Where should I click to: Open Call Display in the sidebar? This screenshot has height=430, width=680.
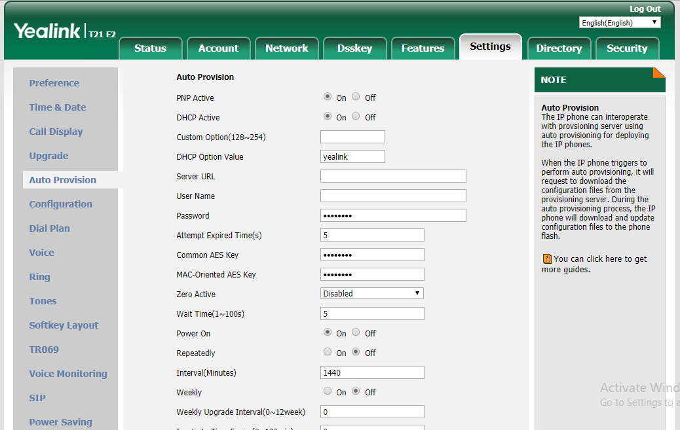pyautogui.click(x=56, y=132)
